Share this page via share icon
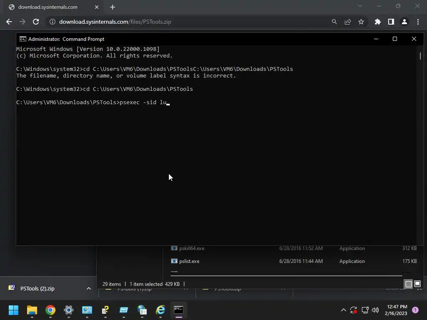 [347, 22]
